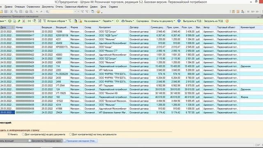This screenshot has height=148, width=263.
Task: Click the Refresh list icon
Action: click(117, 21)
